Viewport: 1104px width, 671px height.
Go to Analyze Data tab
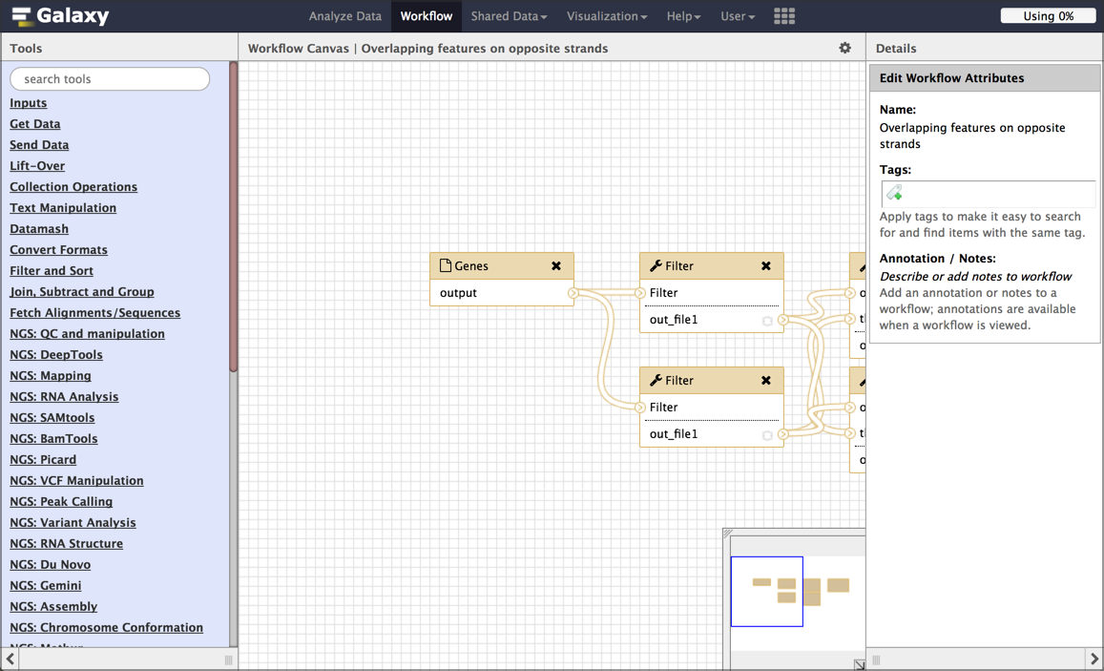345,16
